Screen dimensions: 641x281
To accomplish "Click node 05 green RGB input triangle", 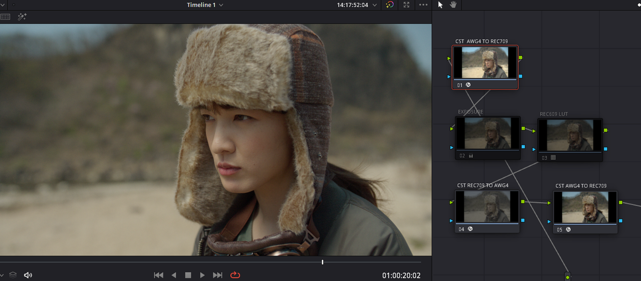I will [x=549, y=203].
